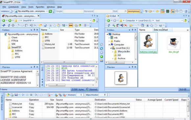The width and height of the screenshot is (191, 120).
Task: Expand the Archive folder in local tree
Action: (113, 59)
